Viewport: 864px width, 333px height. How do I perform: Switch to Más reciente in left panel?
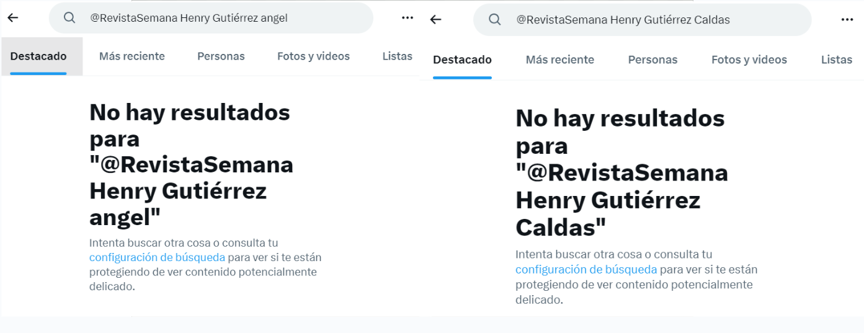tap(132, 56)
